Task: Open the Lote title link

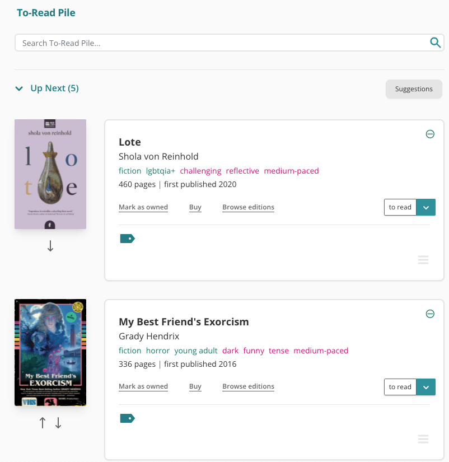Action: [x=130, y=142]
